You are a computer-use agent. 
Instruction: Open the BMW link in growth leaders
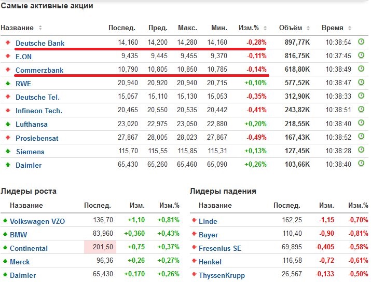pyautogui.click(x=19, y=235)
